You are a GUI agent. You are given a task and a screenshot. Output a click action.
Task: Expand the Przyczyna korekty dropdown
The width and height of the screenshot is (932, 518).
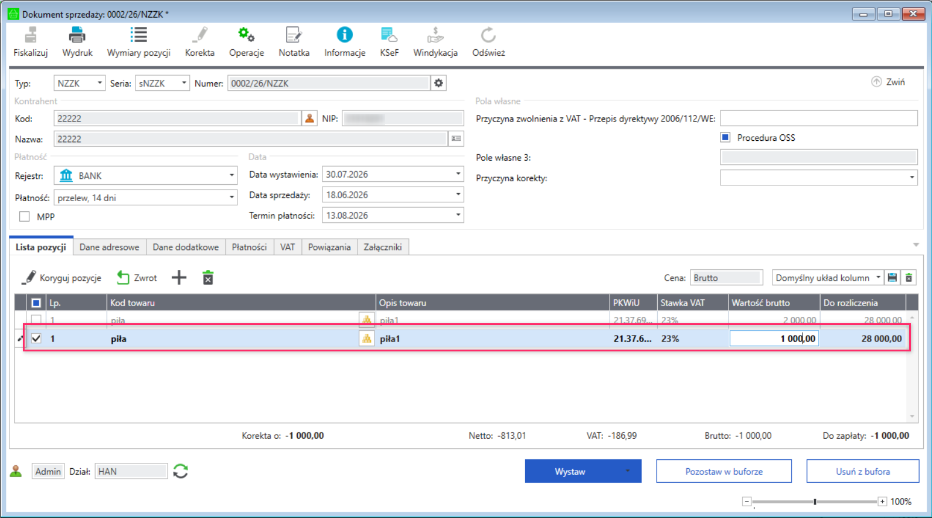pyautogui.click(x=912, y=178)
